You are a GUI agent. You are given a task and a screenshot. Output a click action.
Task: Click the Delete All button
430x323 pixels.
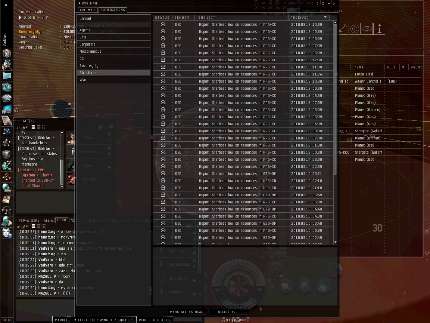228,312
